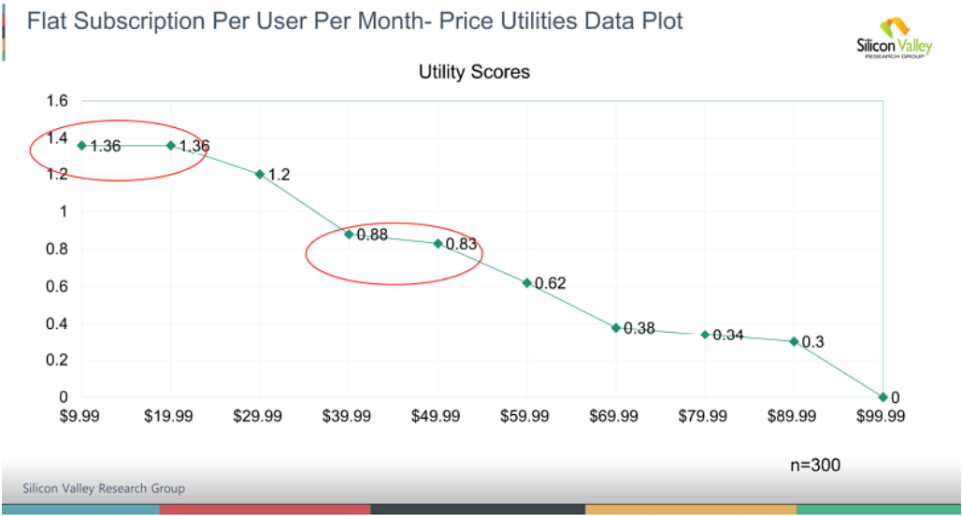This screenshot has height=516, width=962.
Task: Click the $39.99 x-axis label
Action: coord(347,416)
